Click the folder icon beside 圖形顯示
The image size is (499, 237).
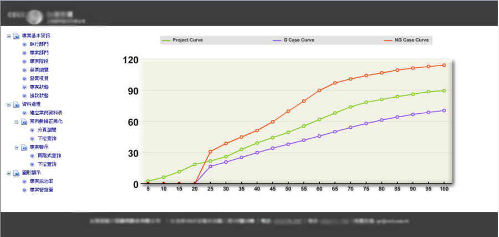(17, 173)
